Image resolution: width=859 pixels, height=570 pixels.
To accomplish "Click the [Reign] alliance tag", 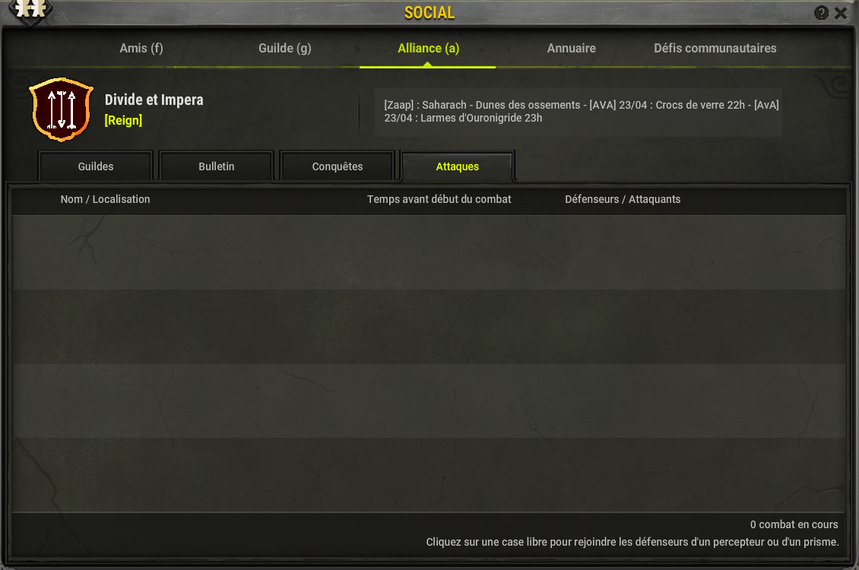I will tap(123, 120).
